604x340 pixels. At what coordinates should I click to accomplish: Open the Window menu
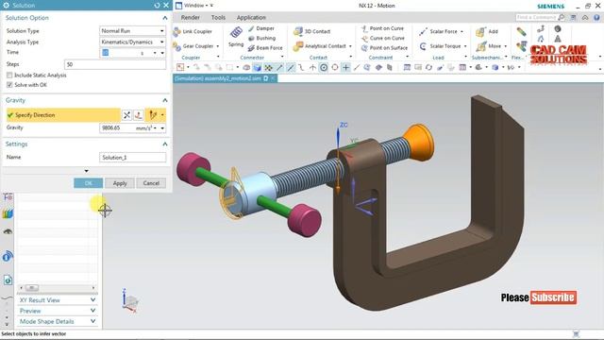195,6
